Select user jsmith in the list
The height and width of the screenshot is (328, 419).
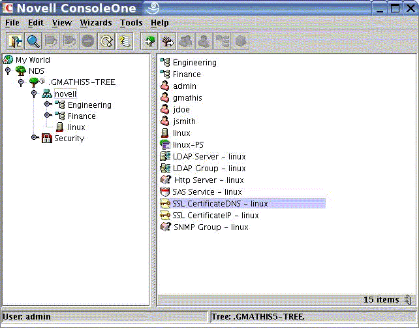[x=184, y=121]
